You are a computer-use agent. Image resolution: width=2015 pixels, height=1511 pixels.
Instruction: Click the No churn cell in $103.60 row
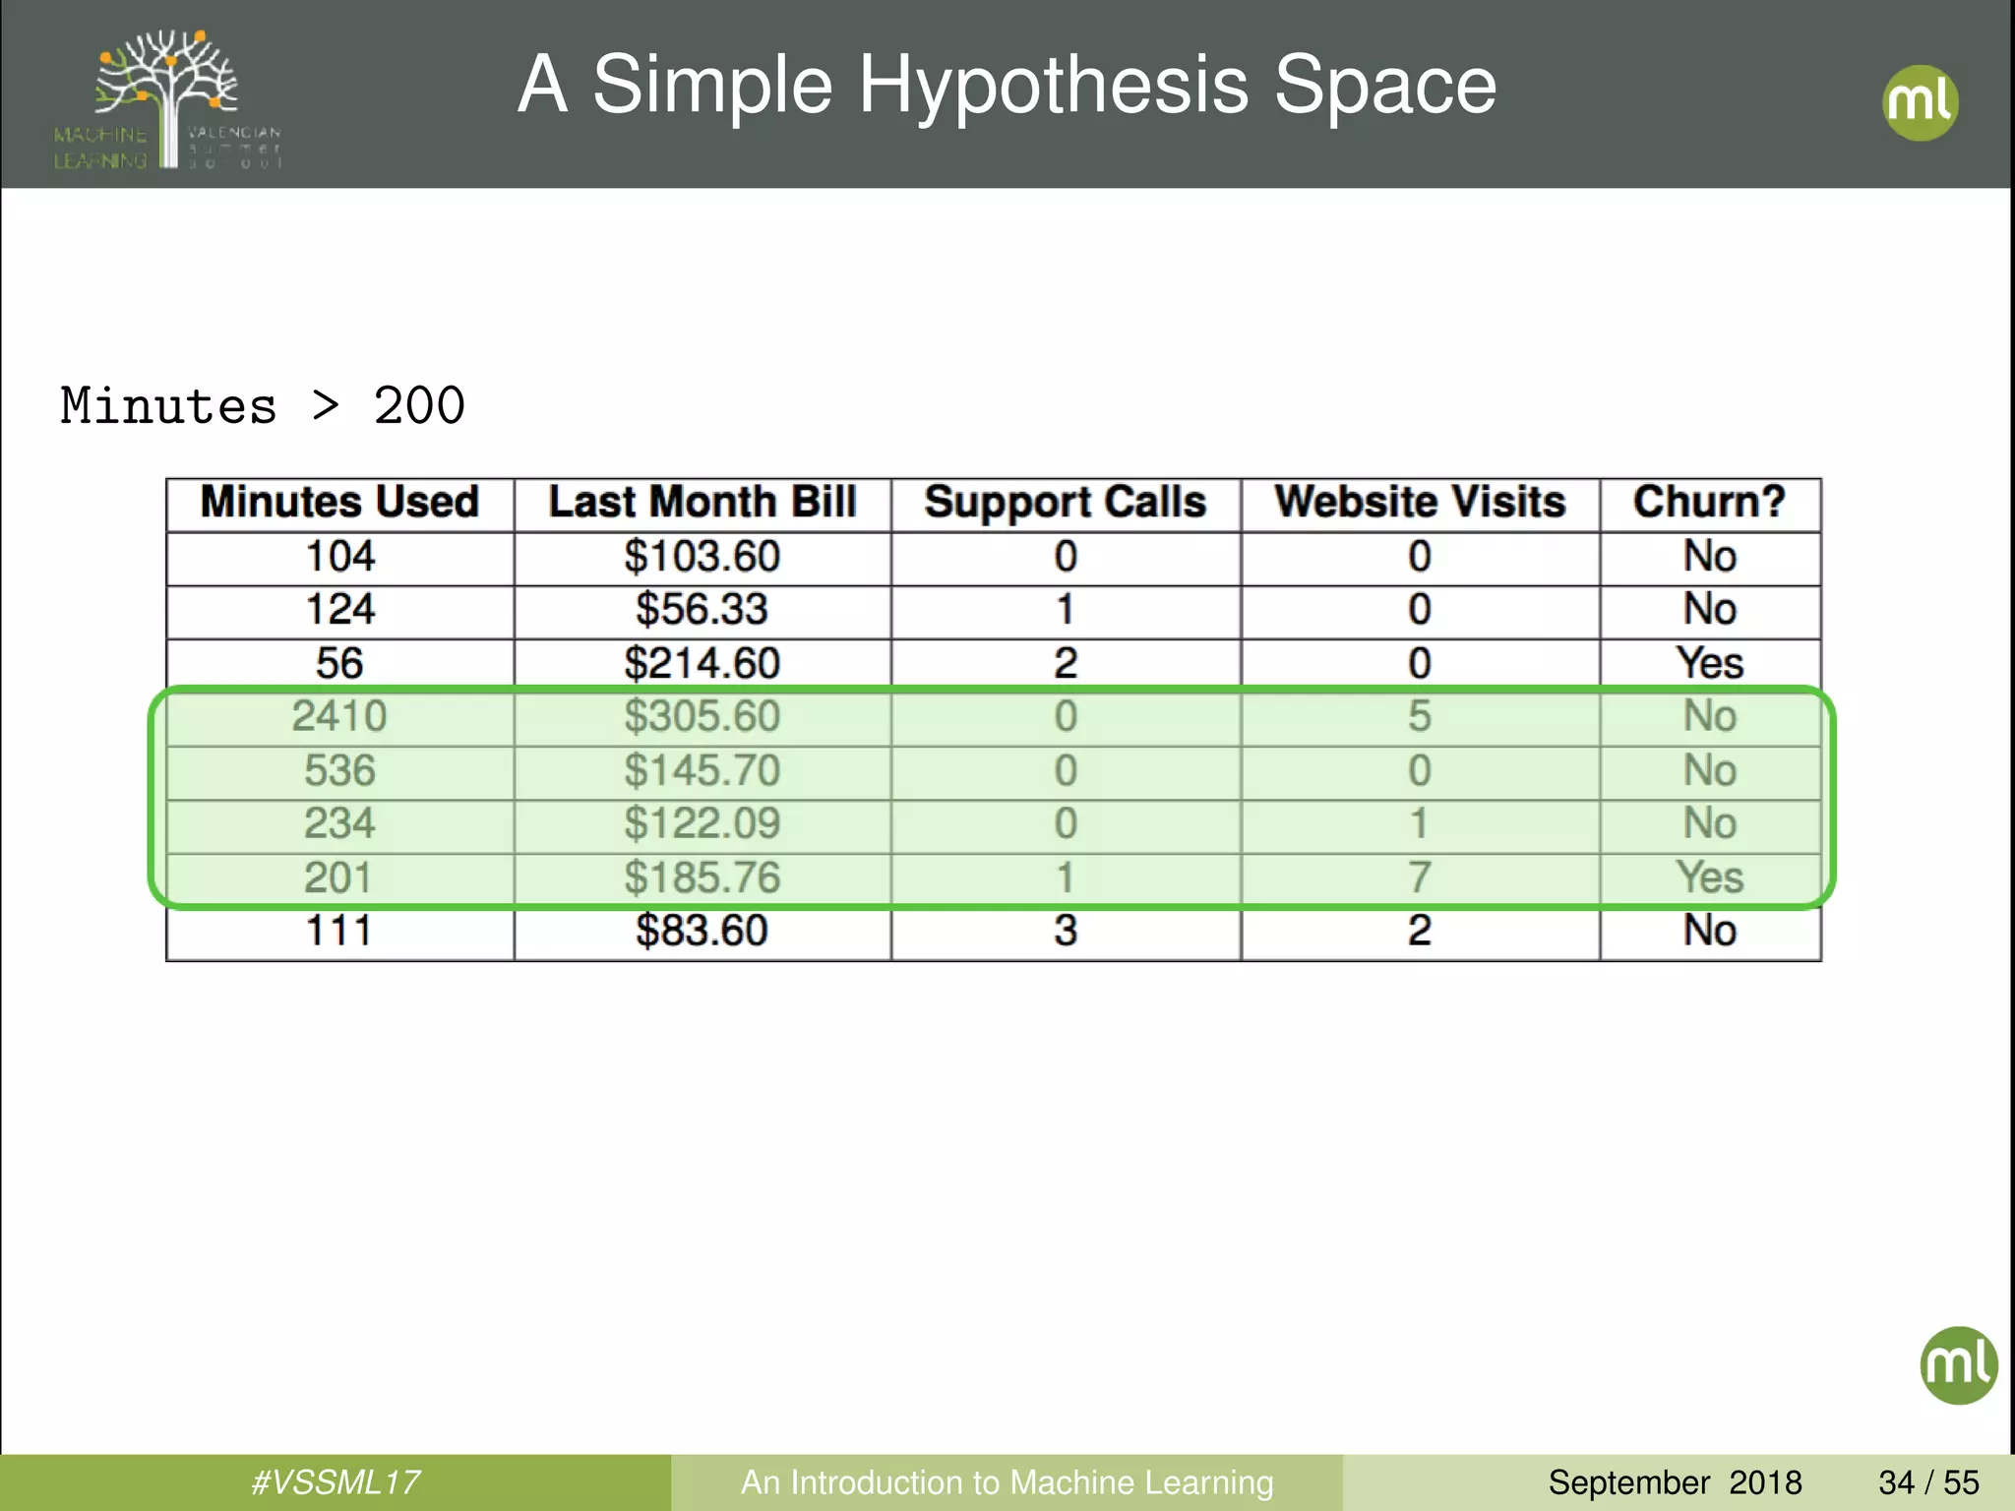point(1710,557)
